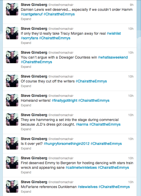
Task: Click the 9h timestamp on first tweet
Action: [131, 5]
